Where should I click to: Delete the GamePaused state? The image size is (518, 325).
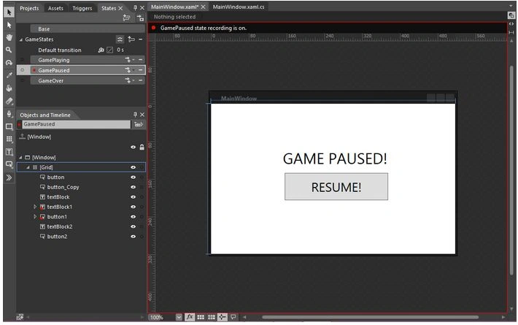[x=140, y=70]
